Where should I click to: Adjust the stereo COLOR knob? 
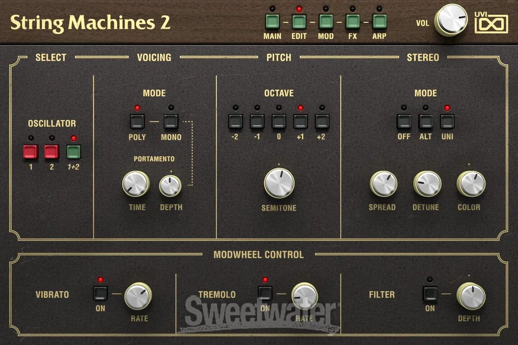click(471, 184)
